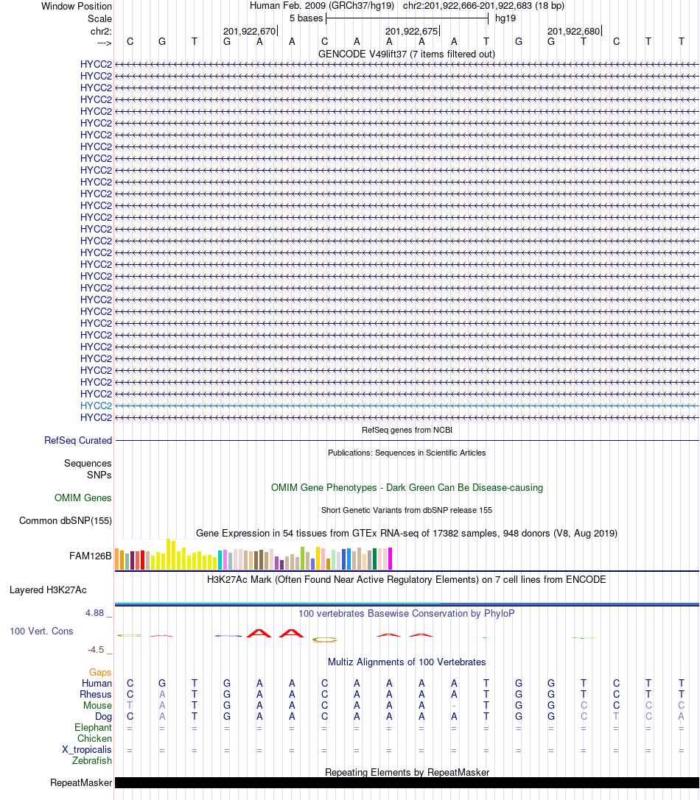Click the chr2: ruler label

pos(101,32)
